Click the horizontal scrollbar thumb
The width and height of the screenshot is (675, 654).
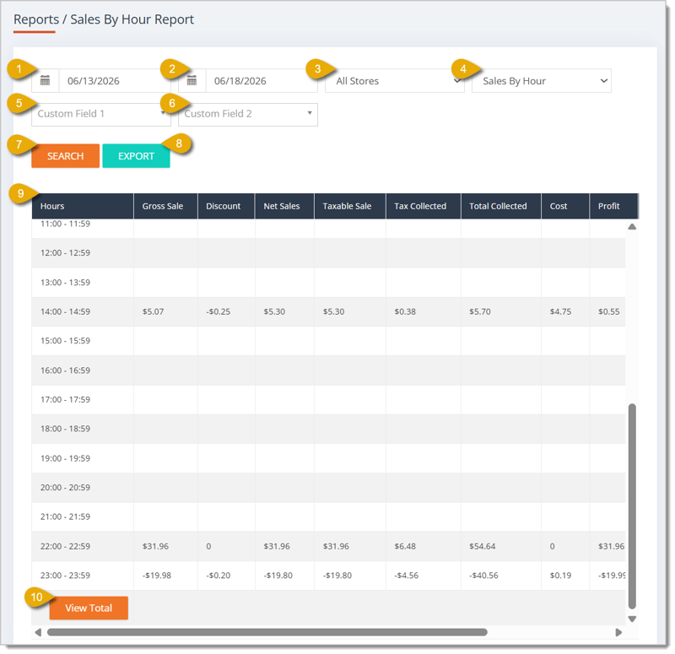(267, 632)
